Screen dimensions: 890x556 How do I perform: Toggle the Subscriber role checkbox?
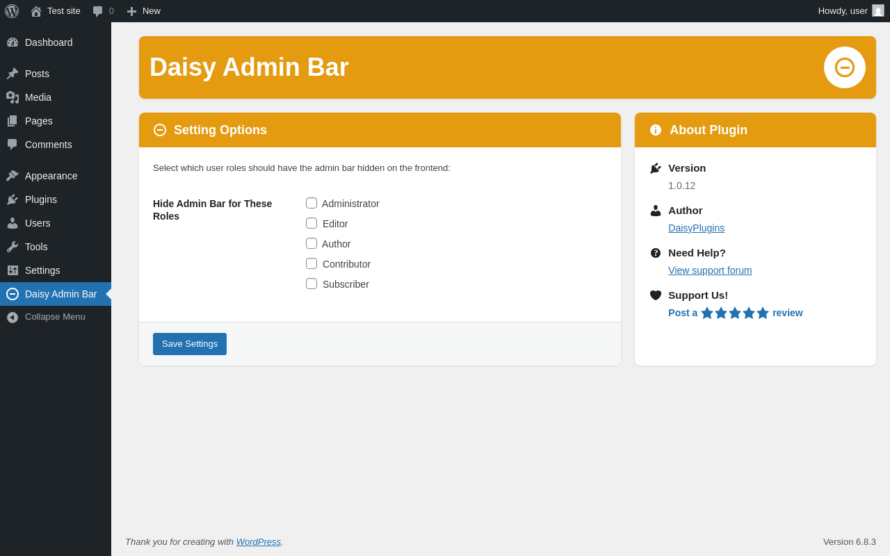pyautogui.click(x=311, y=284)
